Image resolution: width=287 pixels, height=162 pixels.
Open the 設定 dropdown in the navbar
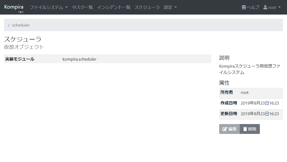pos(170,7)
